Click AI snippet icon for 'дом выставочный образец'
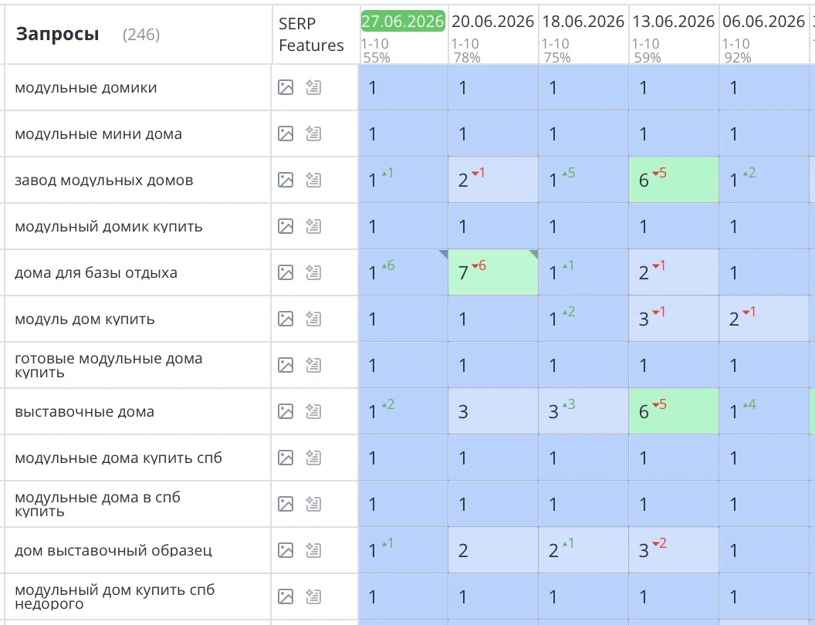Image resolution: width=815 pixels, height=625 pixels. point(313,549)
